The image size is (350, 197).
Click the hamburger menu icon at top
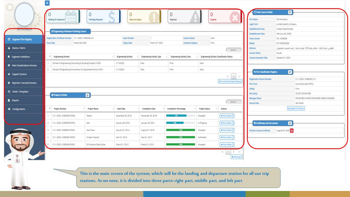47,3
